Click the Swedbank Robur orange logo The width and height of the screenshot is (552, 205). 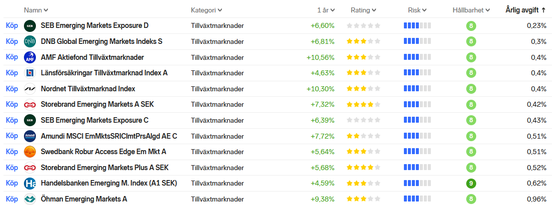pyautogui.click(x=30, y=152)
